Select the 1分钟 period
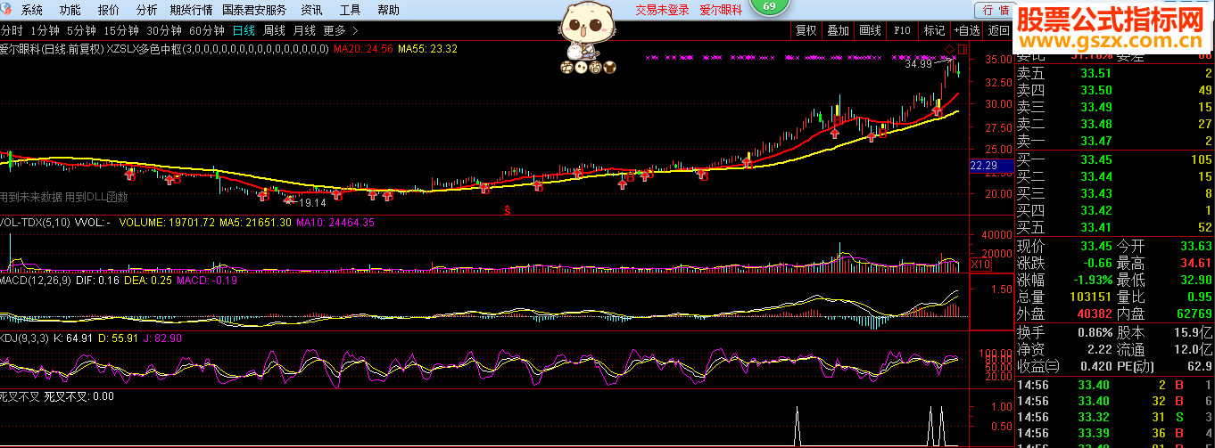The width and height of the screenshot is (1215, 448). coord(45,30)
